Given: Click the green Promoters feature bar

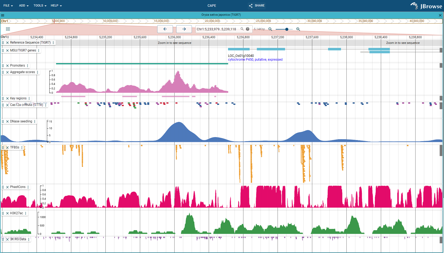Looking at the screenshot, I should (x=142, y=64).
